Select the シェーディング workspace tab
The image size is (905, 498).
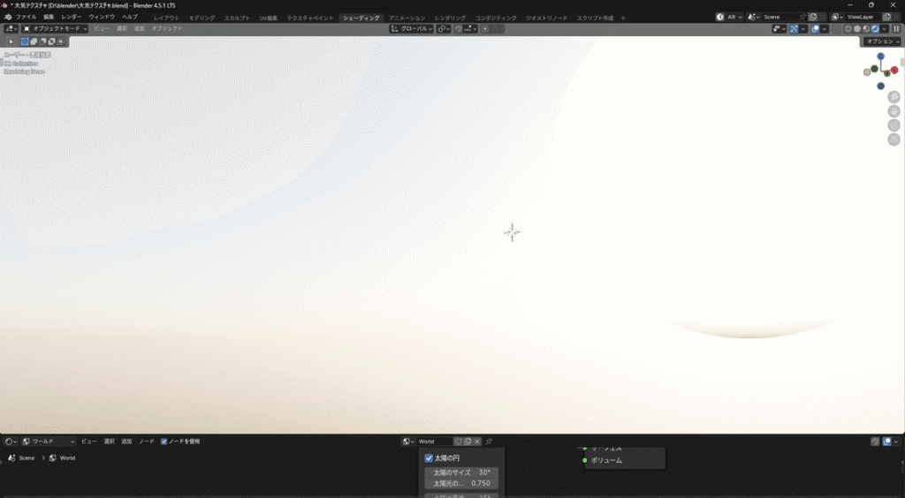361,18
